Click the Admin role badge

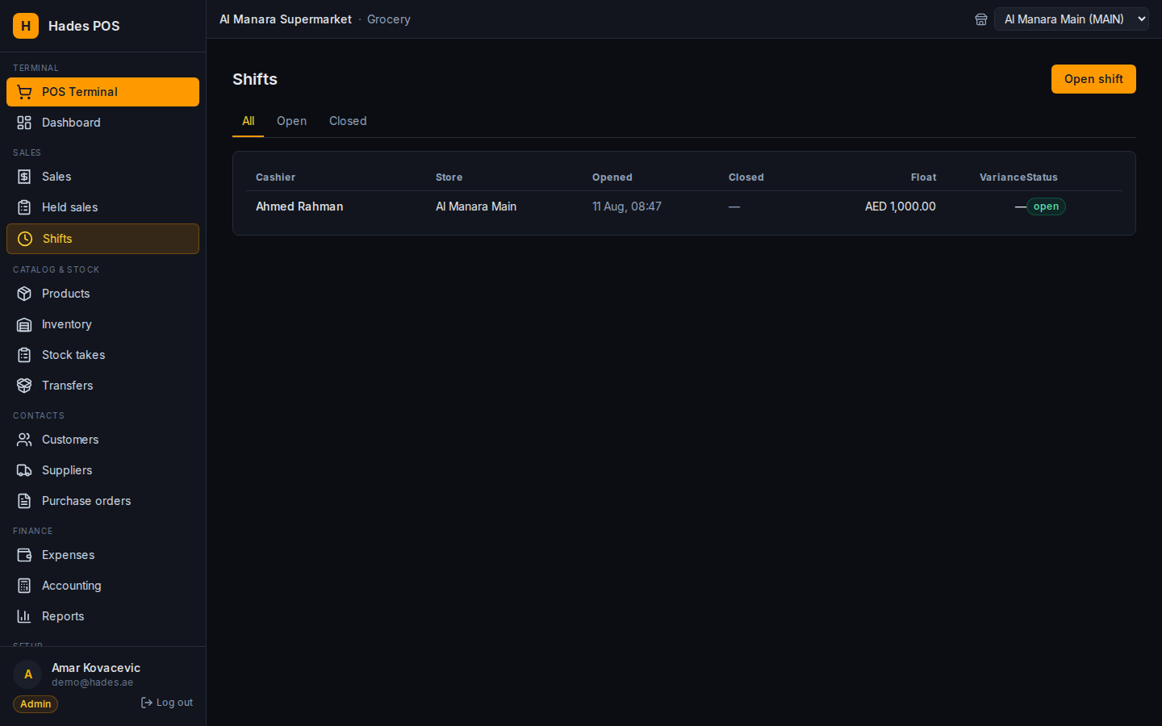(x=36, y=704)
